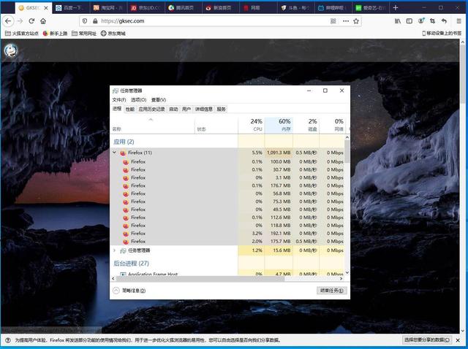This screenshot has height=349, width=468.
Task: Close the GKSEC tab
Action: [x=46, y=8]
